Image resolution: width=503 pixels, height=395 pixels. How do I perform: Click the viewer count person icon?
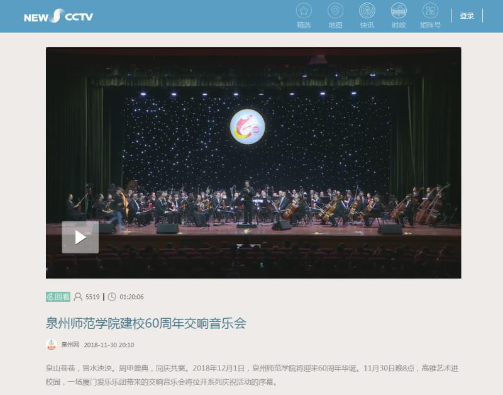coord(77,297)
